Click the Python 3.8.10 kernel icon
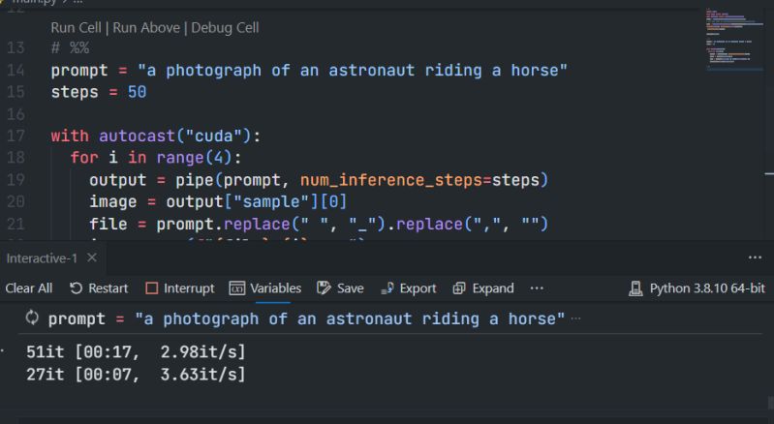The image size is (774, 424). (x=636, y=288)
